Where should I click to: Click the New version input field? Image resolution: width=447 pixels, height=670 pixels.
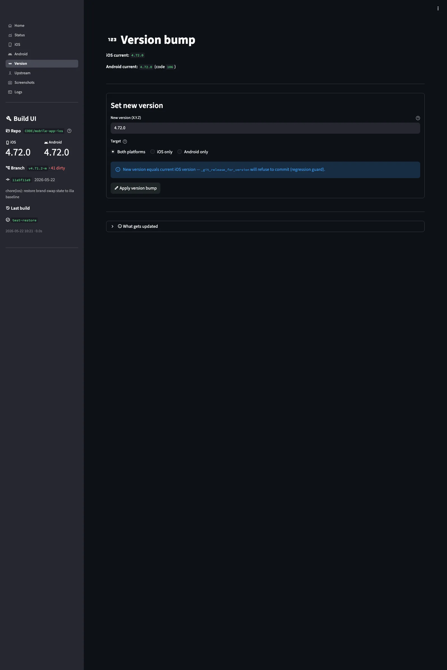(265, 128)
